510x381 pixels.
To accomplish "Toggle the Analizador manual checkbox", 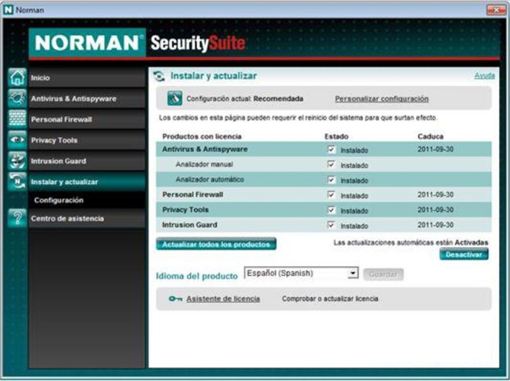I will pos(331,164).
